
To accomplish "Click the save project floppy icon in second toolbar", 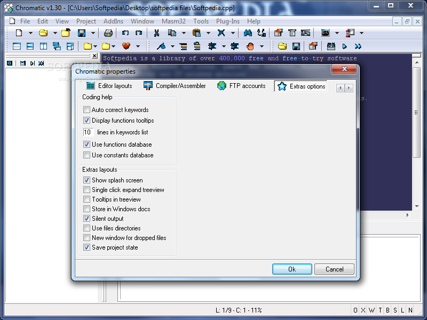I will click(x=296, y=46).
